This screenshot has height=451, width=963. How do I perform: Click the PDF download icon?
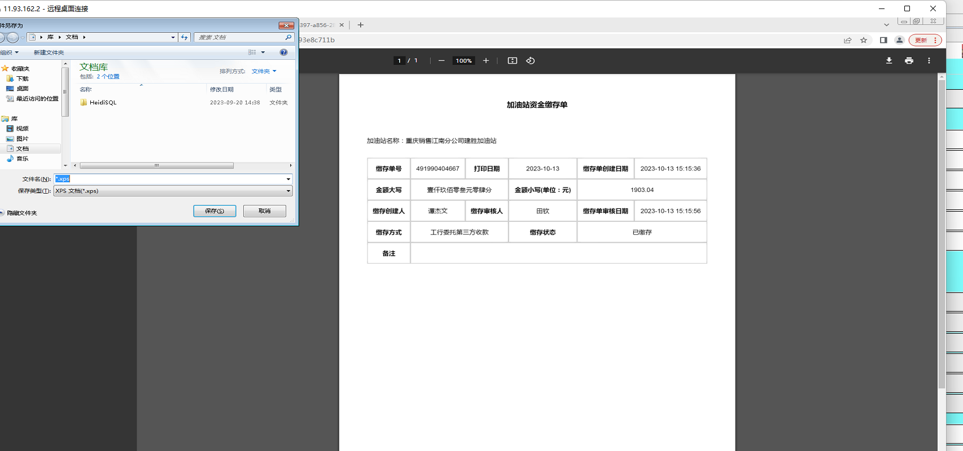pyautogui.click(x=889, y=60)
